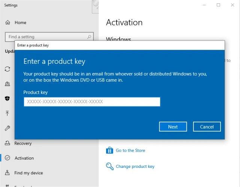Open Troubleshoot wrench icon
Viewport: 240px width, 187px height.
pyautogui.click(x=7, y=128)
